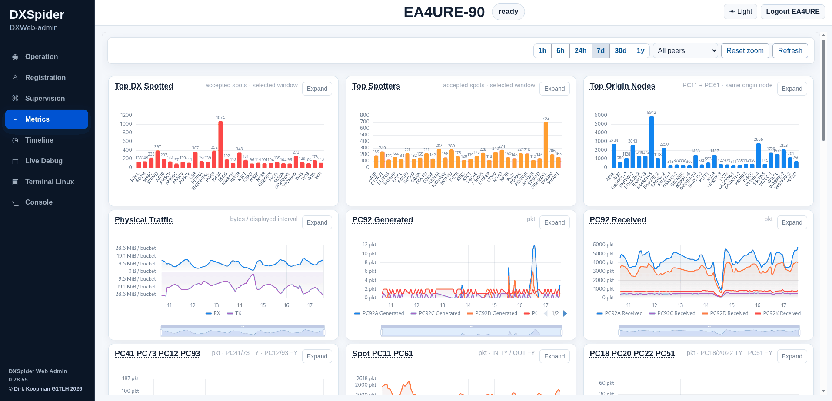Click the PC92 Received zoom range slider

pos(709,331)
